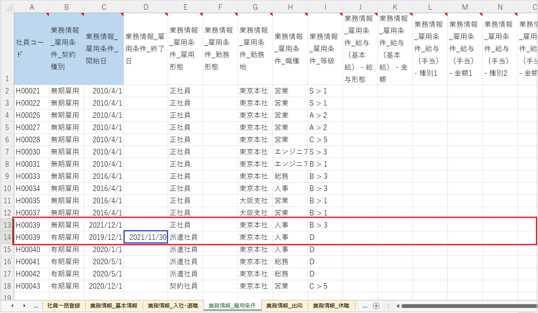Click horizontal scrollbar left arrow
This screenshot has width=538, height=313.
398,306
